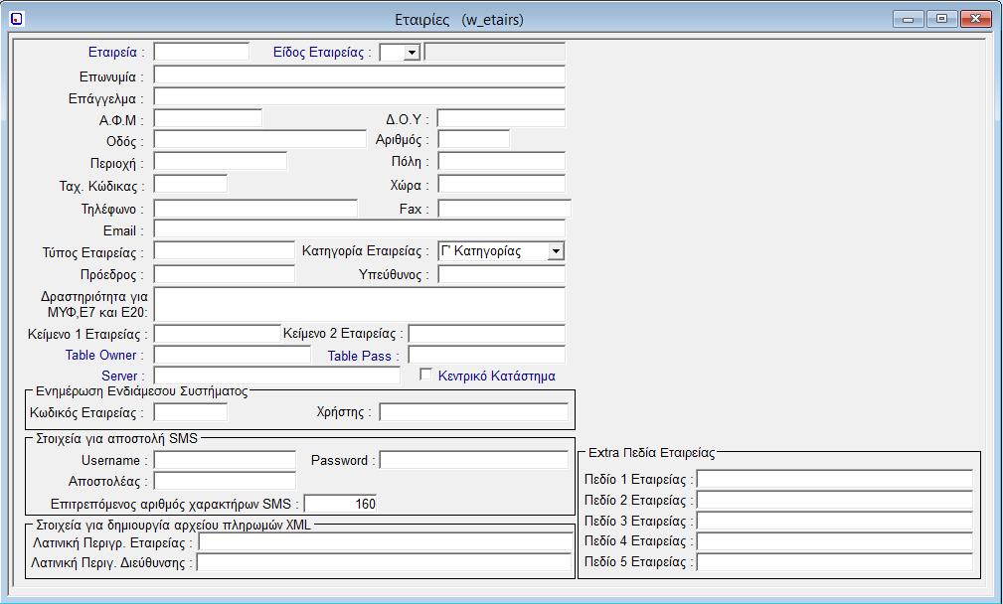Image resolution: width=1003 pixels, height=604 pixels.
Task: Close the Εταιρίες window
Action: 975,19
